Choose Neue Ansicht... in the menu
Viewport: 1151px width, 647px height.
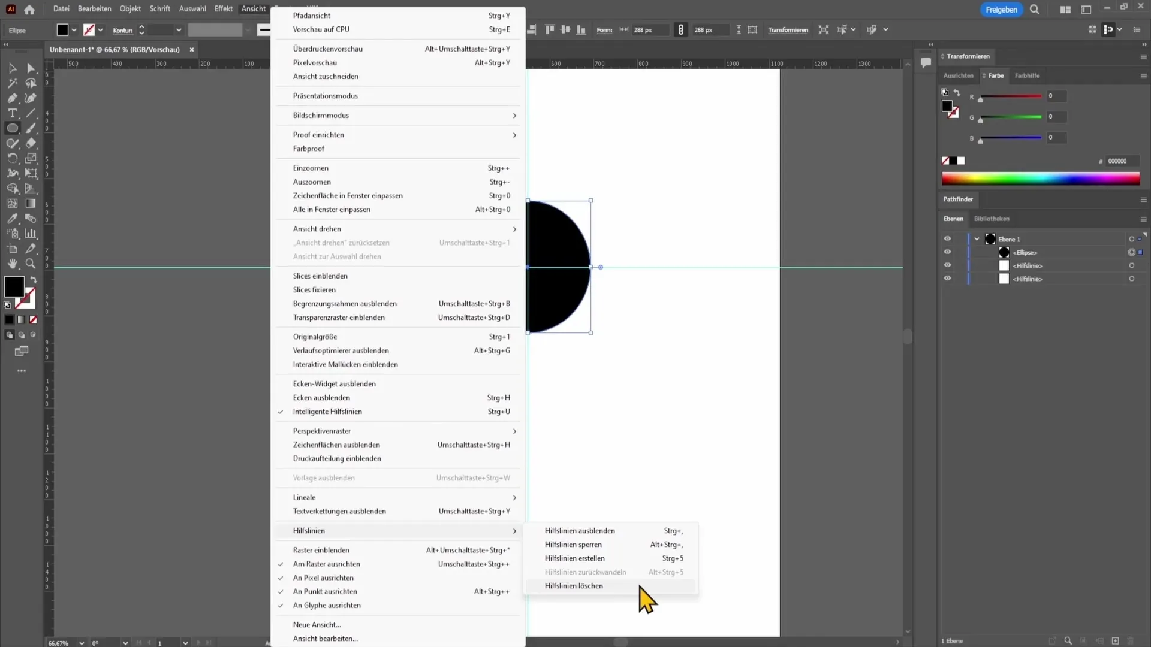pos(397,625)
